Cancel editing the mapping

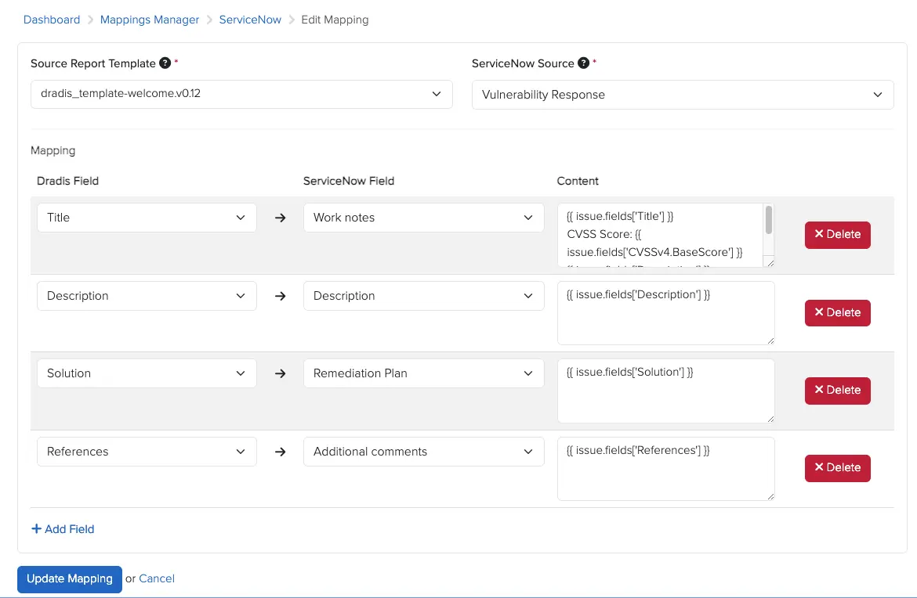click(157, 578)
